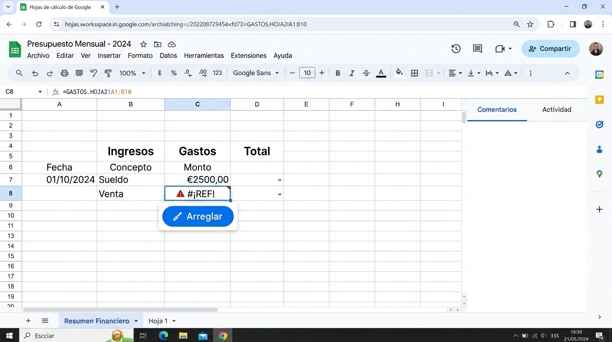The height and width of the screenshot is (342, 612).
Task: Open the Extensiones menu
Action: (x=249, y=56)
